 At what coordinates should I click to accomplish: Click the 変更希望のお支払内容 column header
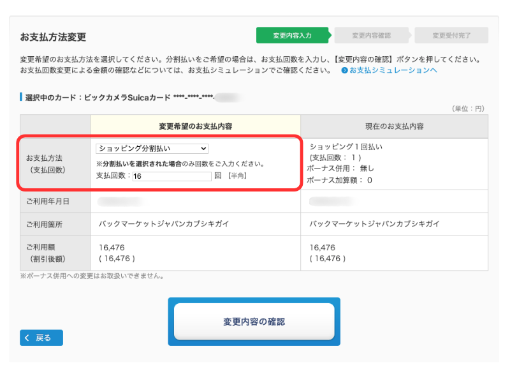(x=195, y=126)
